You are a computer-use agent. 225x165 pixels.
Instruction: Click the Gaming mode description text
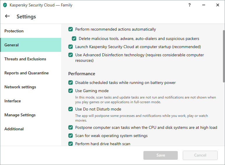[145, 100]
